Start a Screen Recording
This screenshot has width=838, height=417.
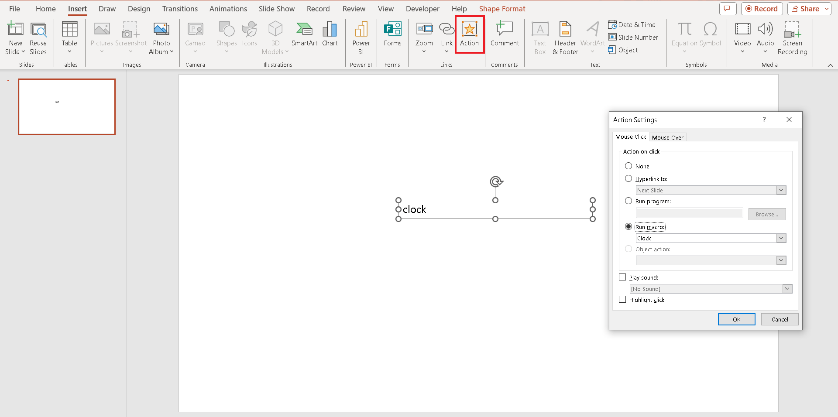click(x=792, y=37)
